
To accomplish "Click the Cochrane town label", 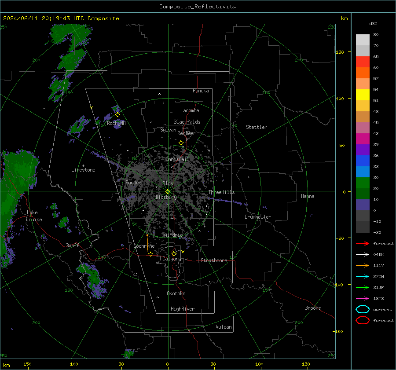I will pos(144,246).
